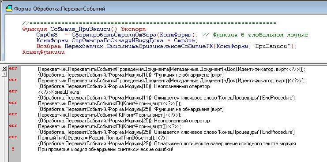Click the window title Форма-Обработка.ПерехватСобытий
Image resolution: width=327 pixels, height=162 pixels.
[x=60, y=9]
